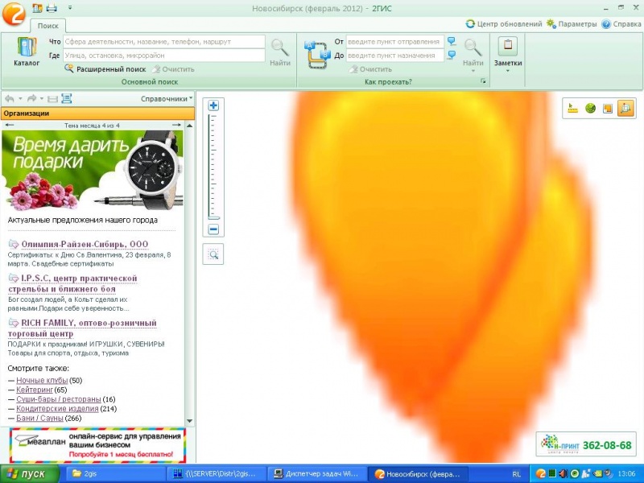Open the dropdown arrow under Заметки

pyautogui.click(x=508, y=71)
